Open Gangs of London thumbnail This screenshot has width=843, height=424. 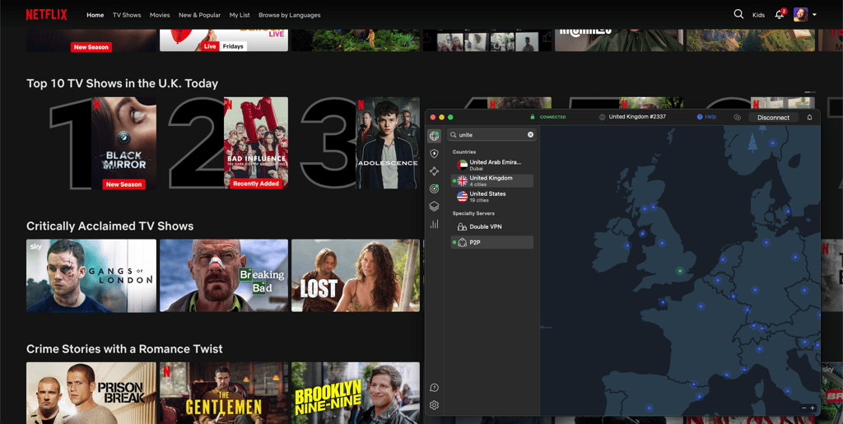click(x=91, y=276)
